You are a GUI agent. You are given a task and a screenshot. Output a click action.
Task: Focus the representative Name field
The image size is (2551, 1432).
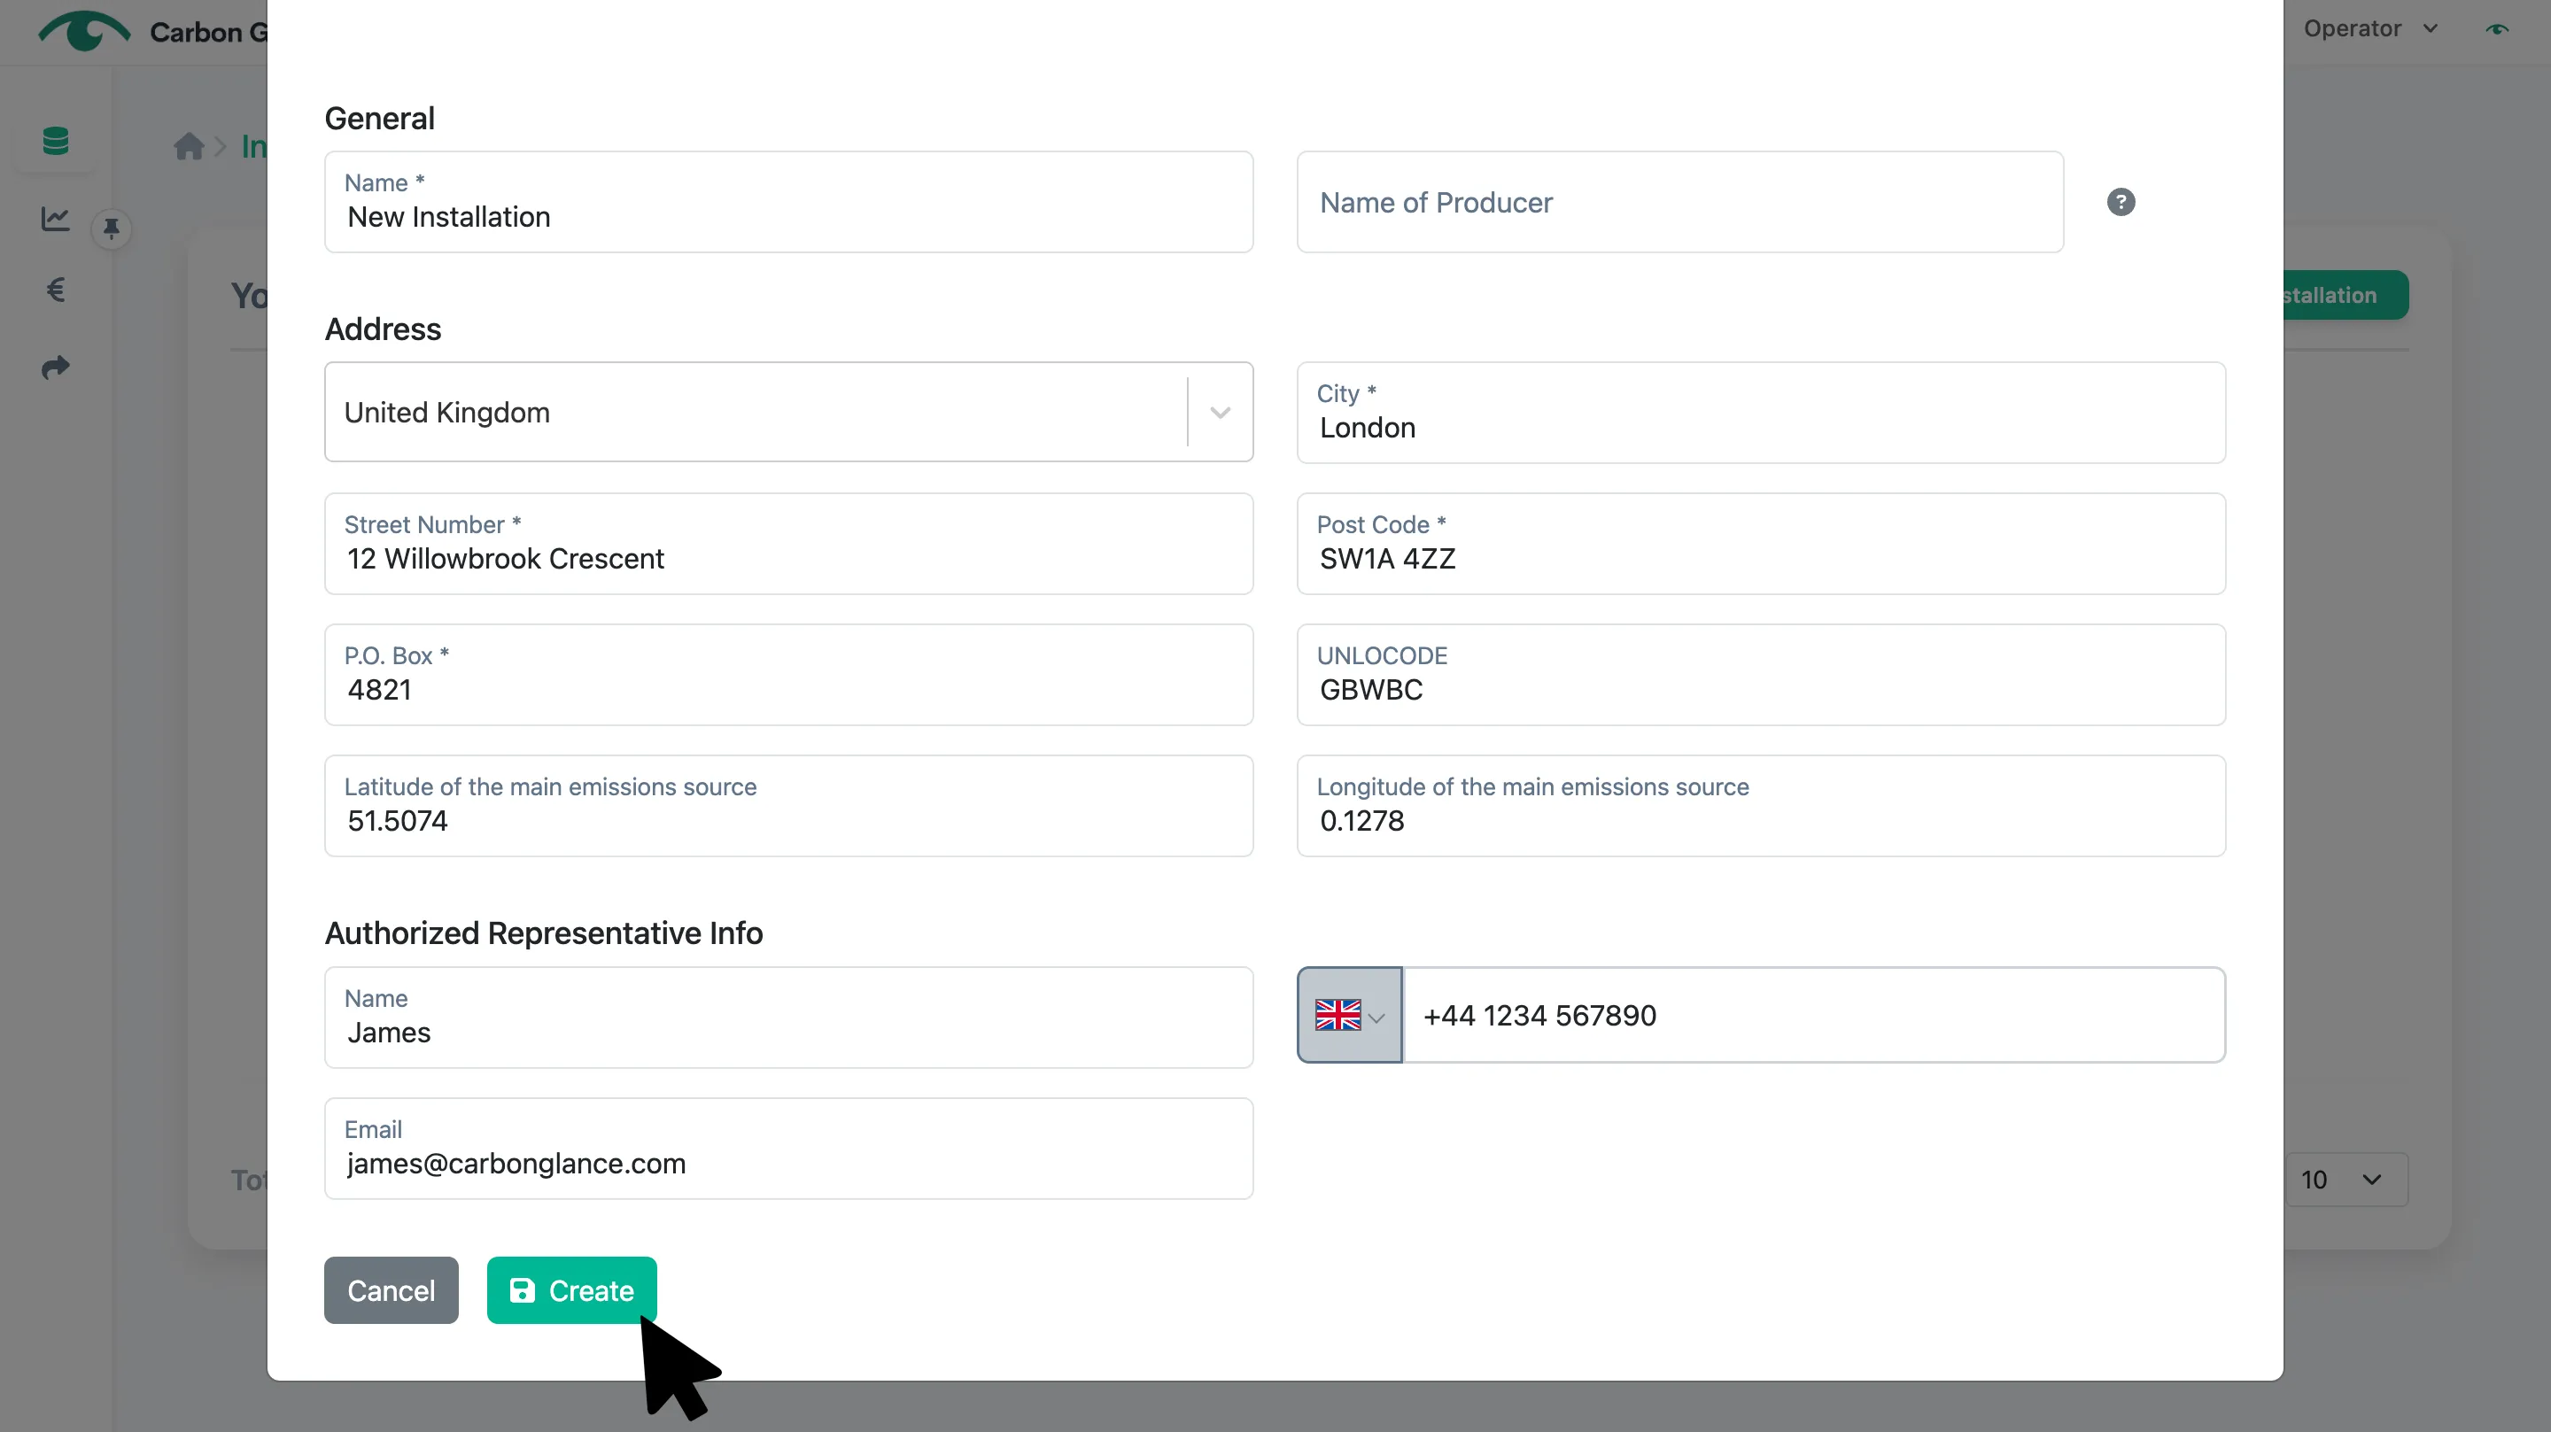coord(788,1017)
